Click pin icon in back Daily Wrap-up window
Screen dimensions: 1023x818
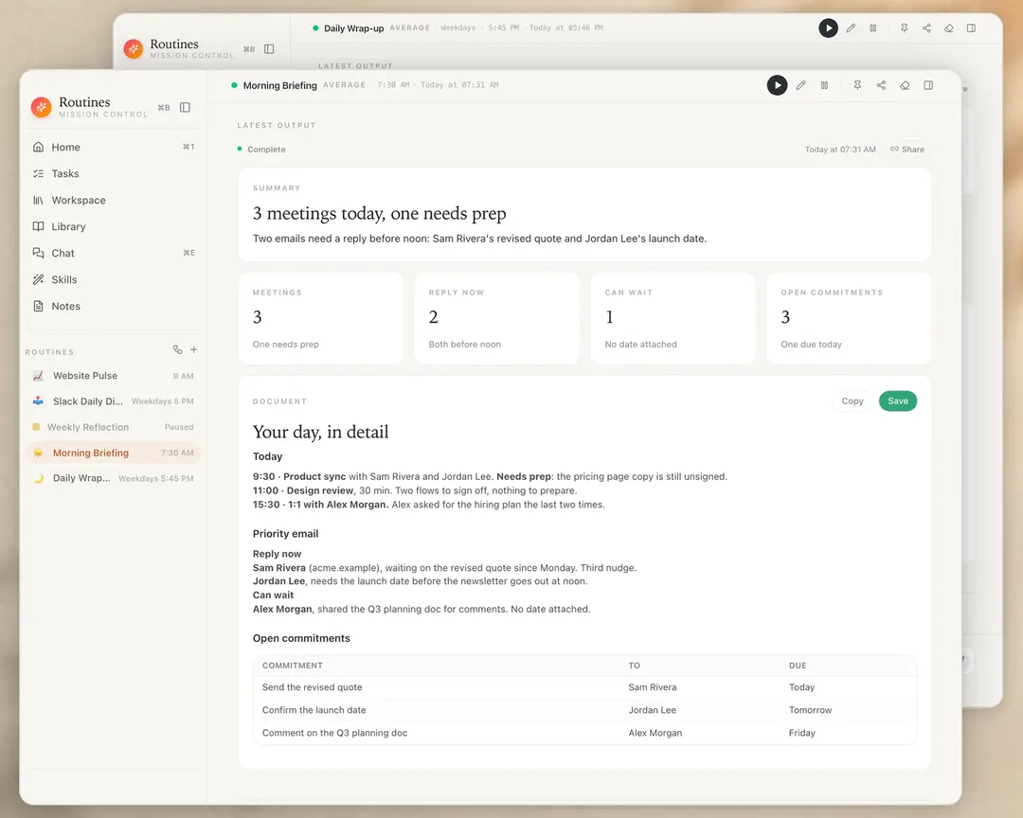click(x=905, y=28)
